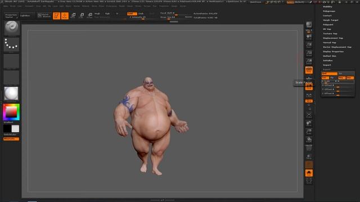This screenshot has width=360, height=202.
Task: Toggle Edit mode in top shelf
Action: click(x=56, y=16)
